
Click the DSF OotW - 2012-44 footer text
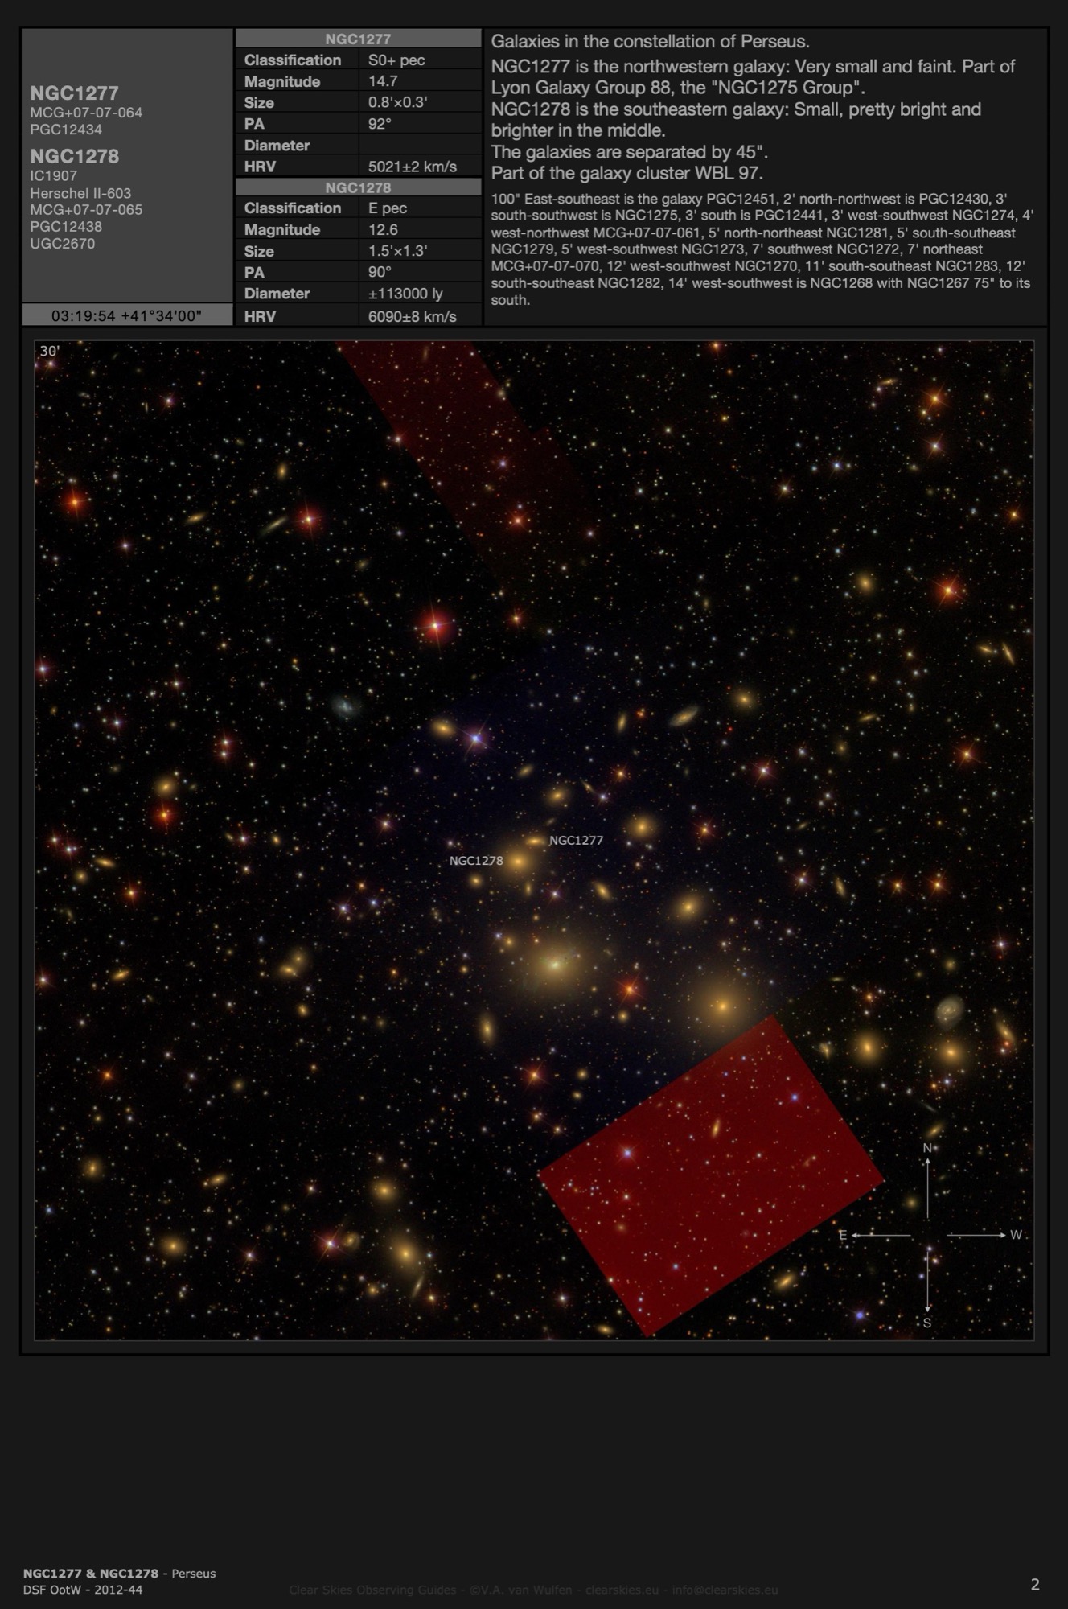(83, 1590)
